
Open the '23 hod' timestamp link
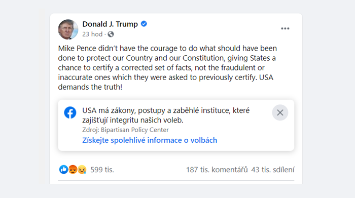92,34
